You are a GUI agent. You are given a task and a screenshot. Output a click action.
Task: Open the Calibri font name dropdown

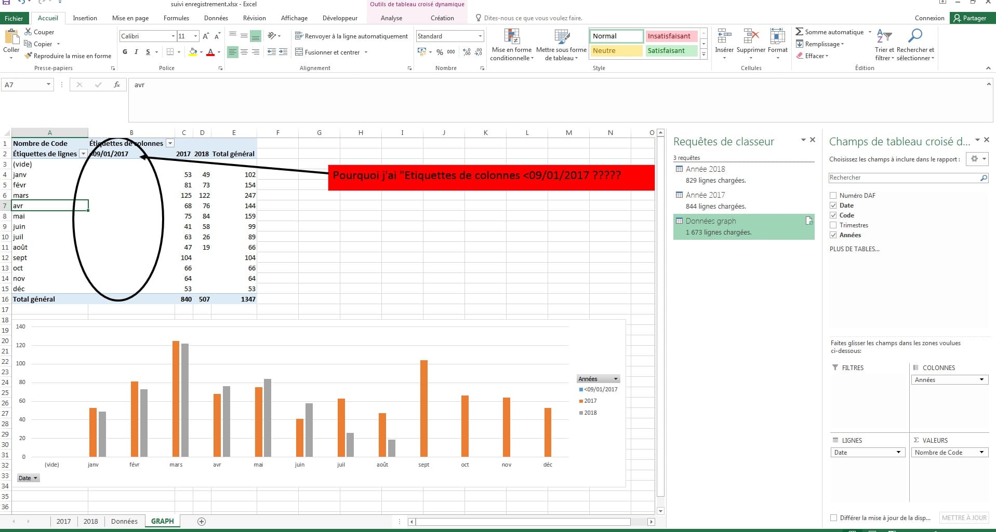click(x=173, y=36)
